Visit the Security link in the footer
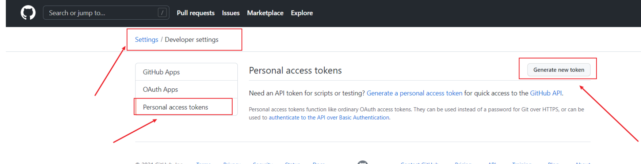Viewport: 641px width, 164px height. pyautogui.click(x=263, y=163)
